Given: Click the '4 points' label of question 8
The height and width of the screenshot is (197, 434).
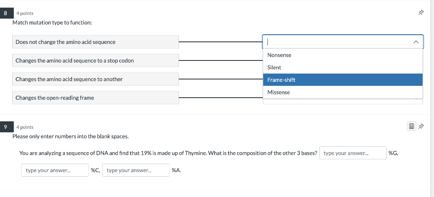Looking at the screenshot, I should (x=25, y=13).
